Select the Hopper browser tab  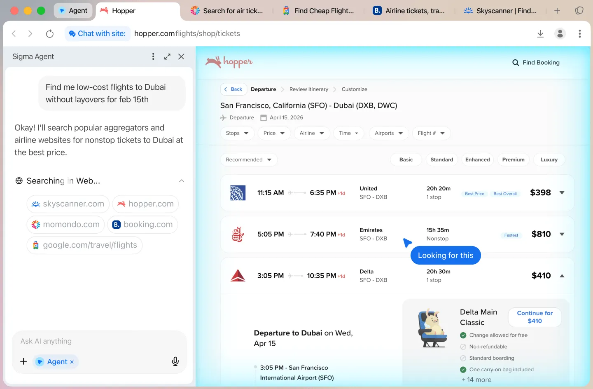coord(138,11)
